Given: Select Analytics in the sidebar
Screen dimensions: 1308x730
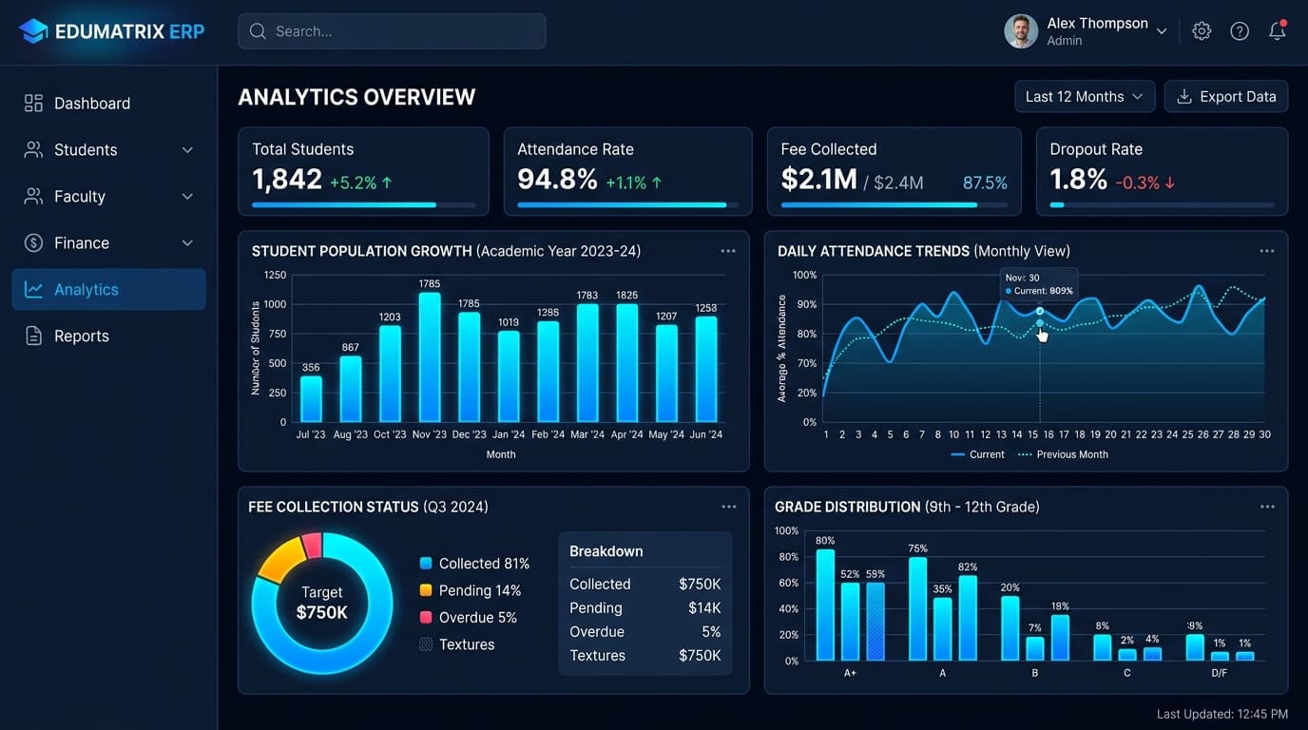Looking at the screenshot, I should [108, 289].
